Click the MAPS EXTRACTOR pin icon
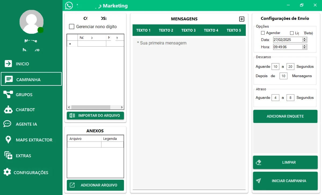 tap(8, 140)
